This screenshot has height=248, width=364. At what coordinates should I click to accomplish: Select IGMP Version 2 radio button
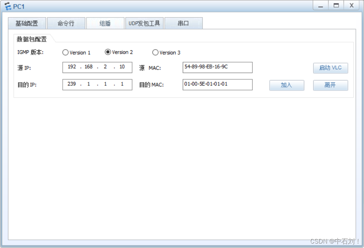tap(107, 52)
